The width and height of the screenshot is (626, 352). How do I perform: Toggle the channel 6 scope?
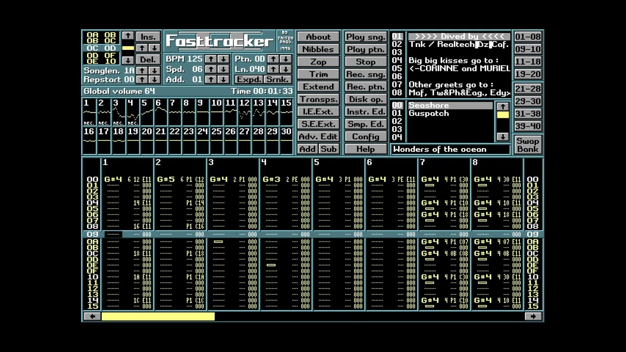click(x=161, y=112)
